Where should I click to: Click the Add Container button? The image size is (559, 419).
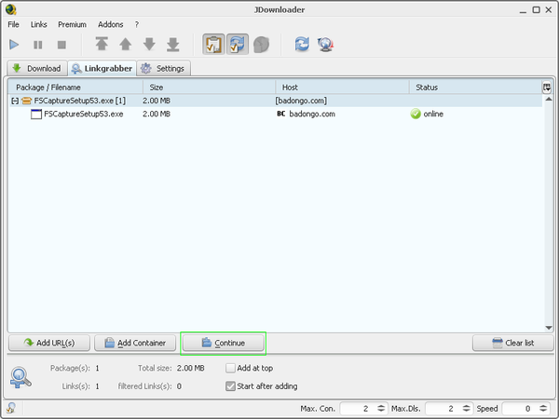(x=135, y=343)
